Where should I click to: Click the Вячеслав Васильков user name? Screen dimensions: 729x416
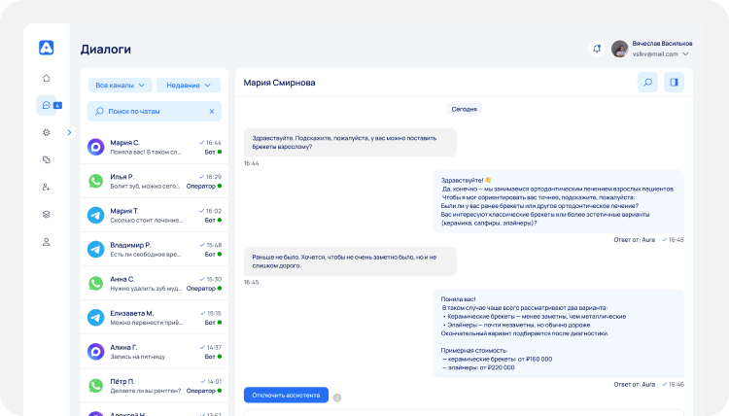[662, 43]
